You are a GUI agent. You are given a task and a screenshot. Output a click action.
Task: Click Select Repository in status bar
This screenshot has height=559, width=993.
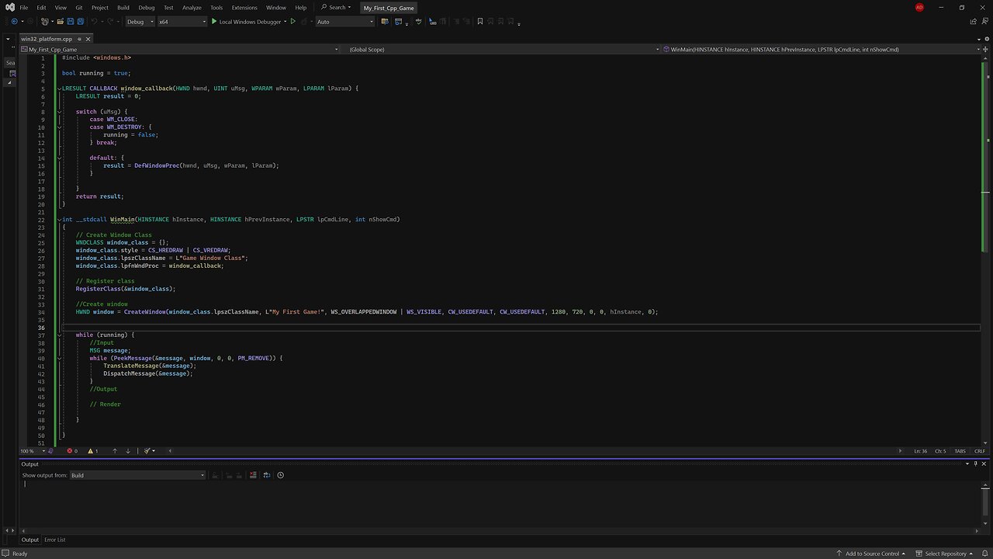click(945, 554)
